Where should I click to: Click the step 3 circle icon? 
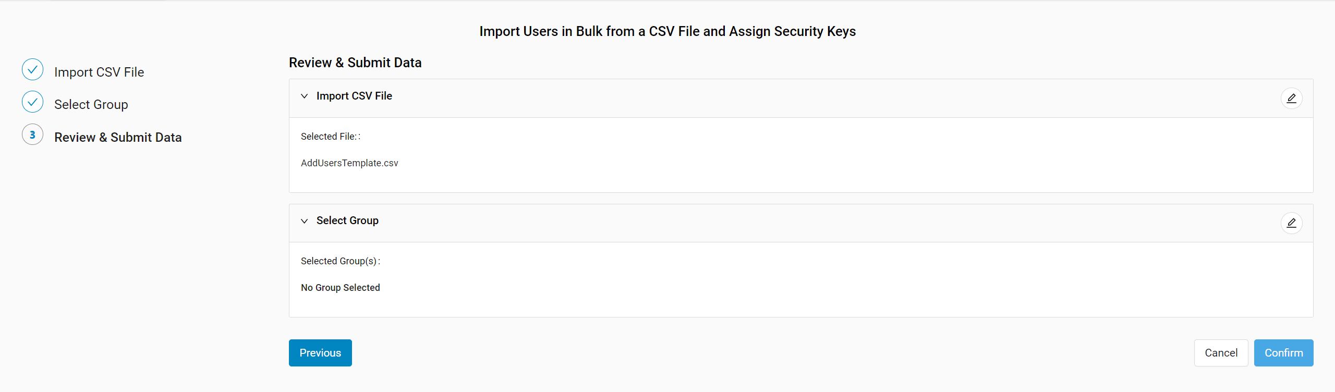(x=32, y=134)
